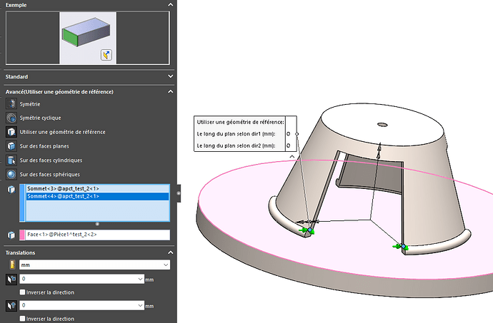Click the units ruler icon in Translations

coord(12,265)
